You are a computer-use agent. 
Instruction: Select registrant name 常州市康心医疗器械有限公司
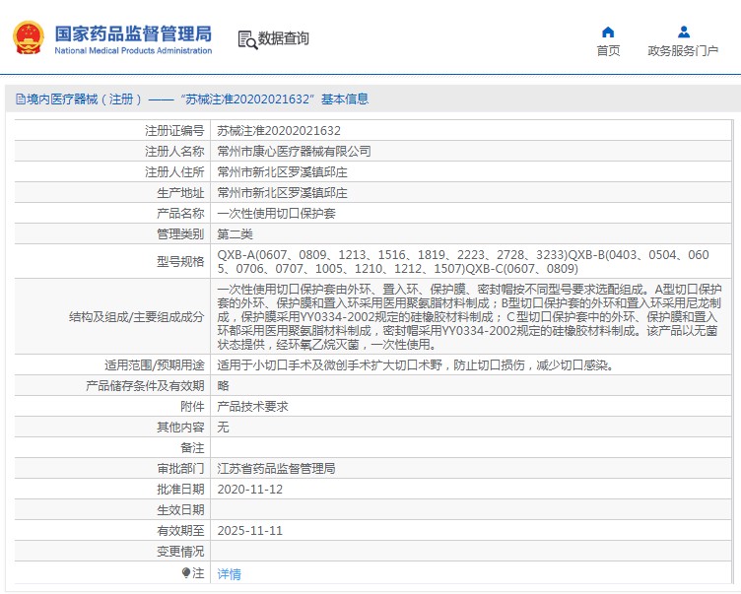294,152
